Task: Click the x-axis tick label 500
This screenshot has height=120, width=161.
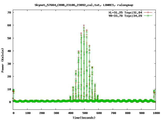Action: click(x=85, y=113)
